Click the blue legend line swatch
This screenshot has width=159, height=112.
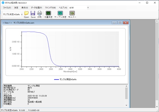point(56,80)
